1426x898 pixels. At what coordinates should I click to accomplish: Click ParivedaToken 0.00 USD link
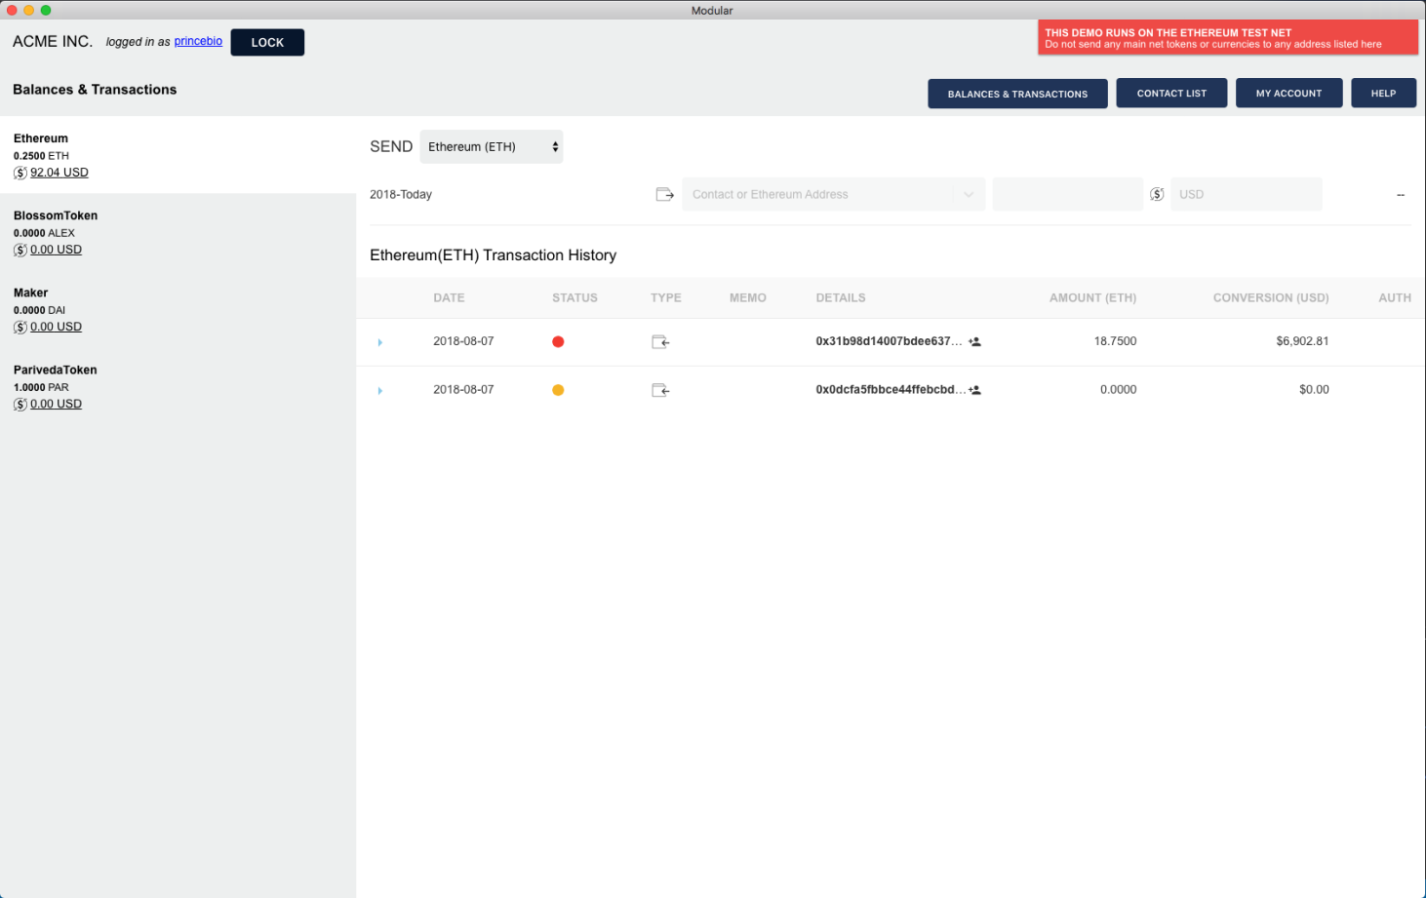click(x=56, y=404)
